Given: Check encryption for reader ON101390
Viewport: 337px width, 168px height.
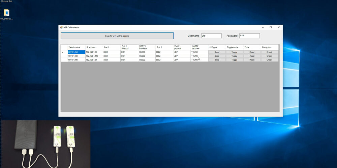Looking at the screenshot, I should click(x=270, y=60).
